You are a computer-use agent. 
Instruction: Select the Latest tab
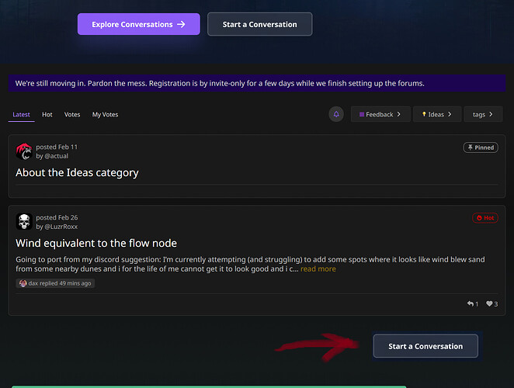21,115
